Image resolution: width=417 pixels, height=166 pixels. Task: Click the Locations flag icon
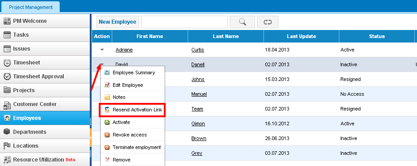point(7,146)
